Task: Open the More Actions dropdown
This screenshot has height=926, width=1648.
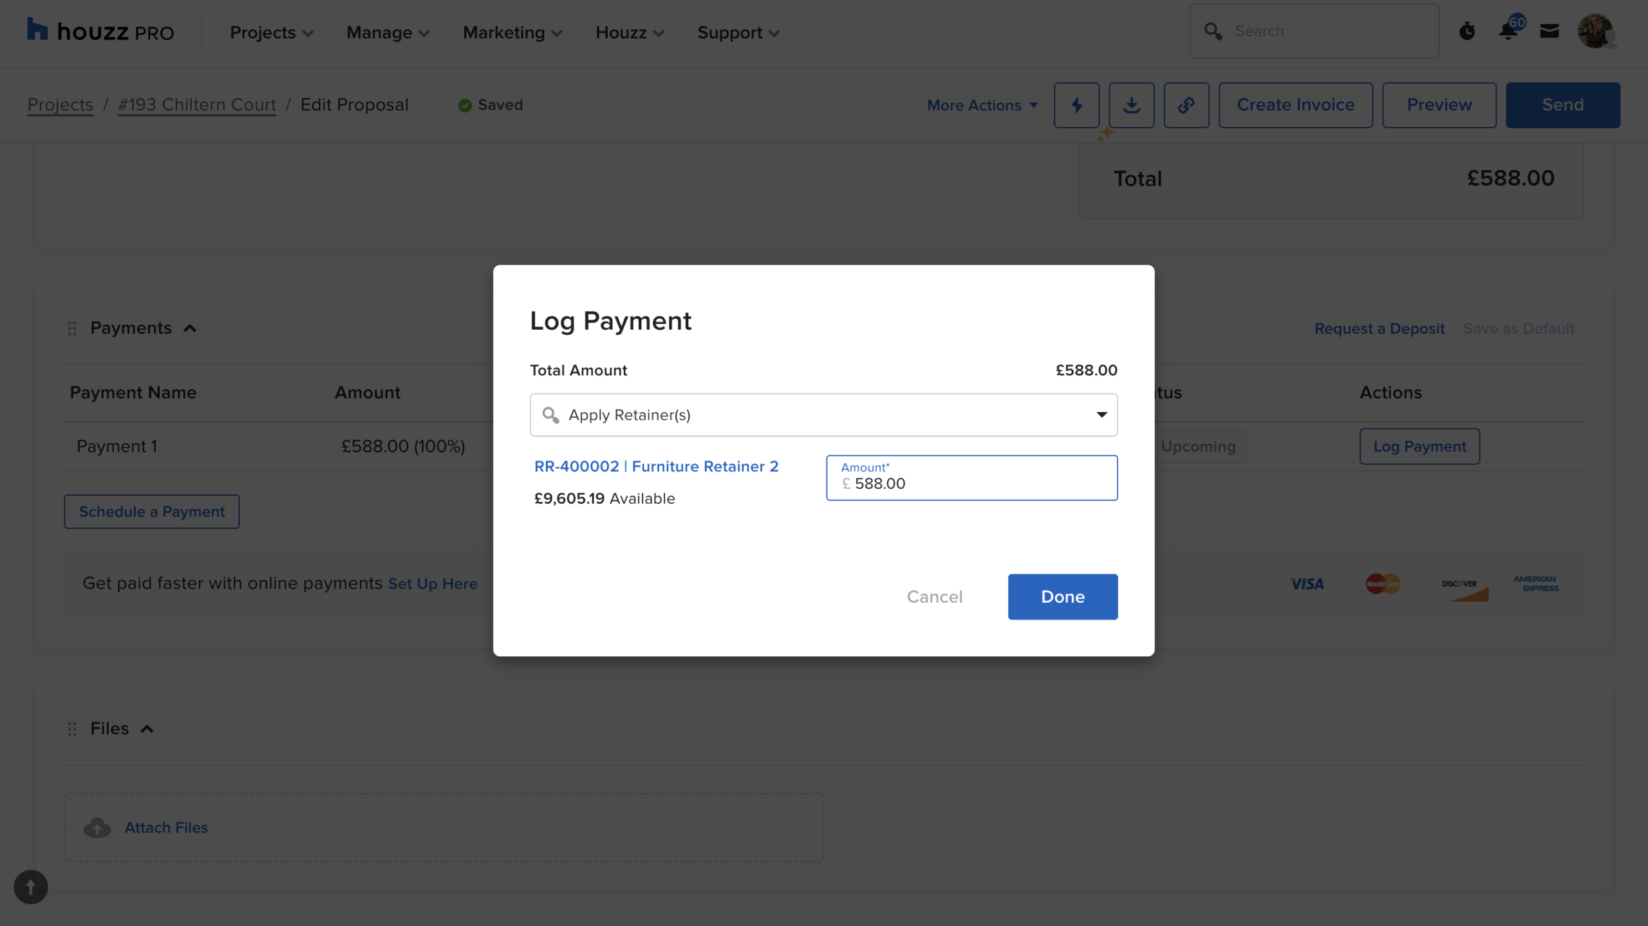Action: 982,105
